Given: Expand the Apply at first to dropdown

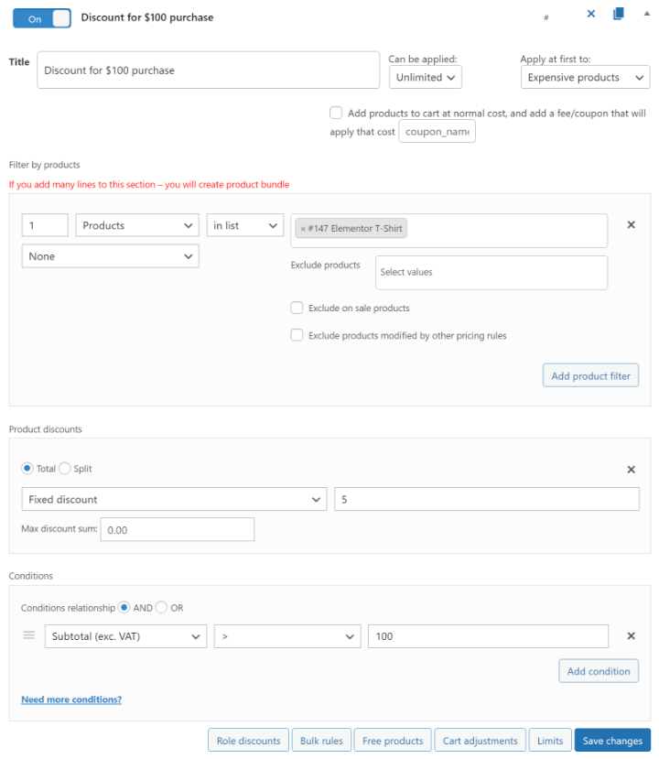Looking at the screenshot, I should (585, 78).
